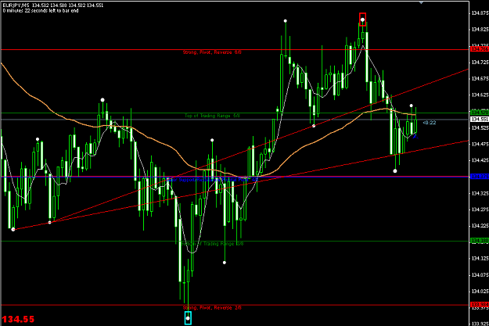Image resolution: width=489 pixels, height=326 pixels.
Task: Click the lower red 'Strong, Pivot, Reverse 2/8' label
Action: (x=212, y=307)
